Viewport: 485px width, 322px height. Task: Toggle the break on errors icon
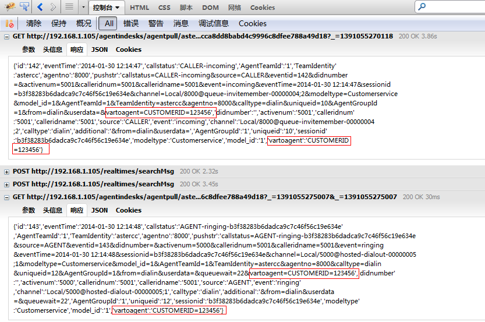[x=9, y=24]
